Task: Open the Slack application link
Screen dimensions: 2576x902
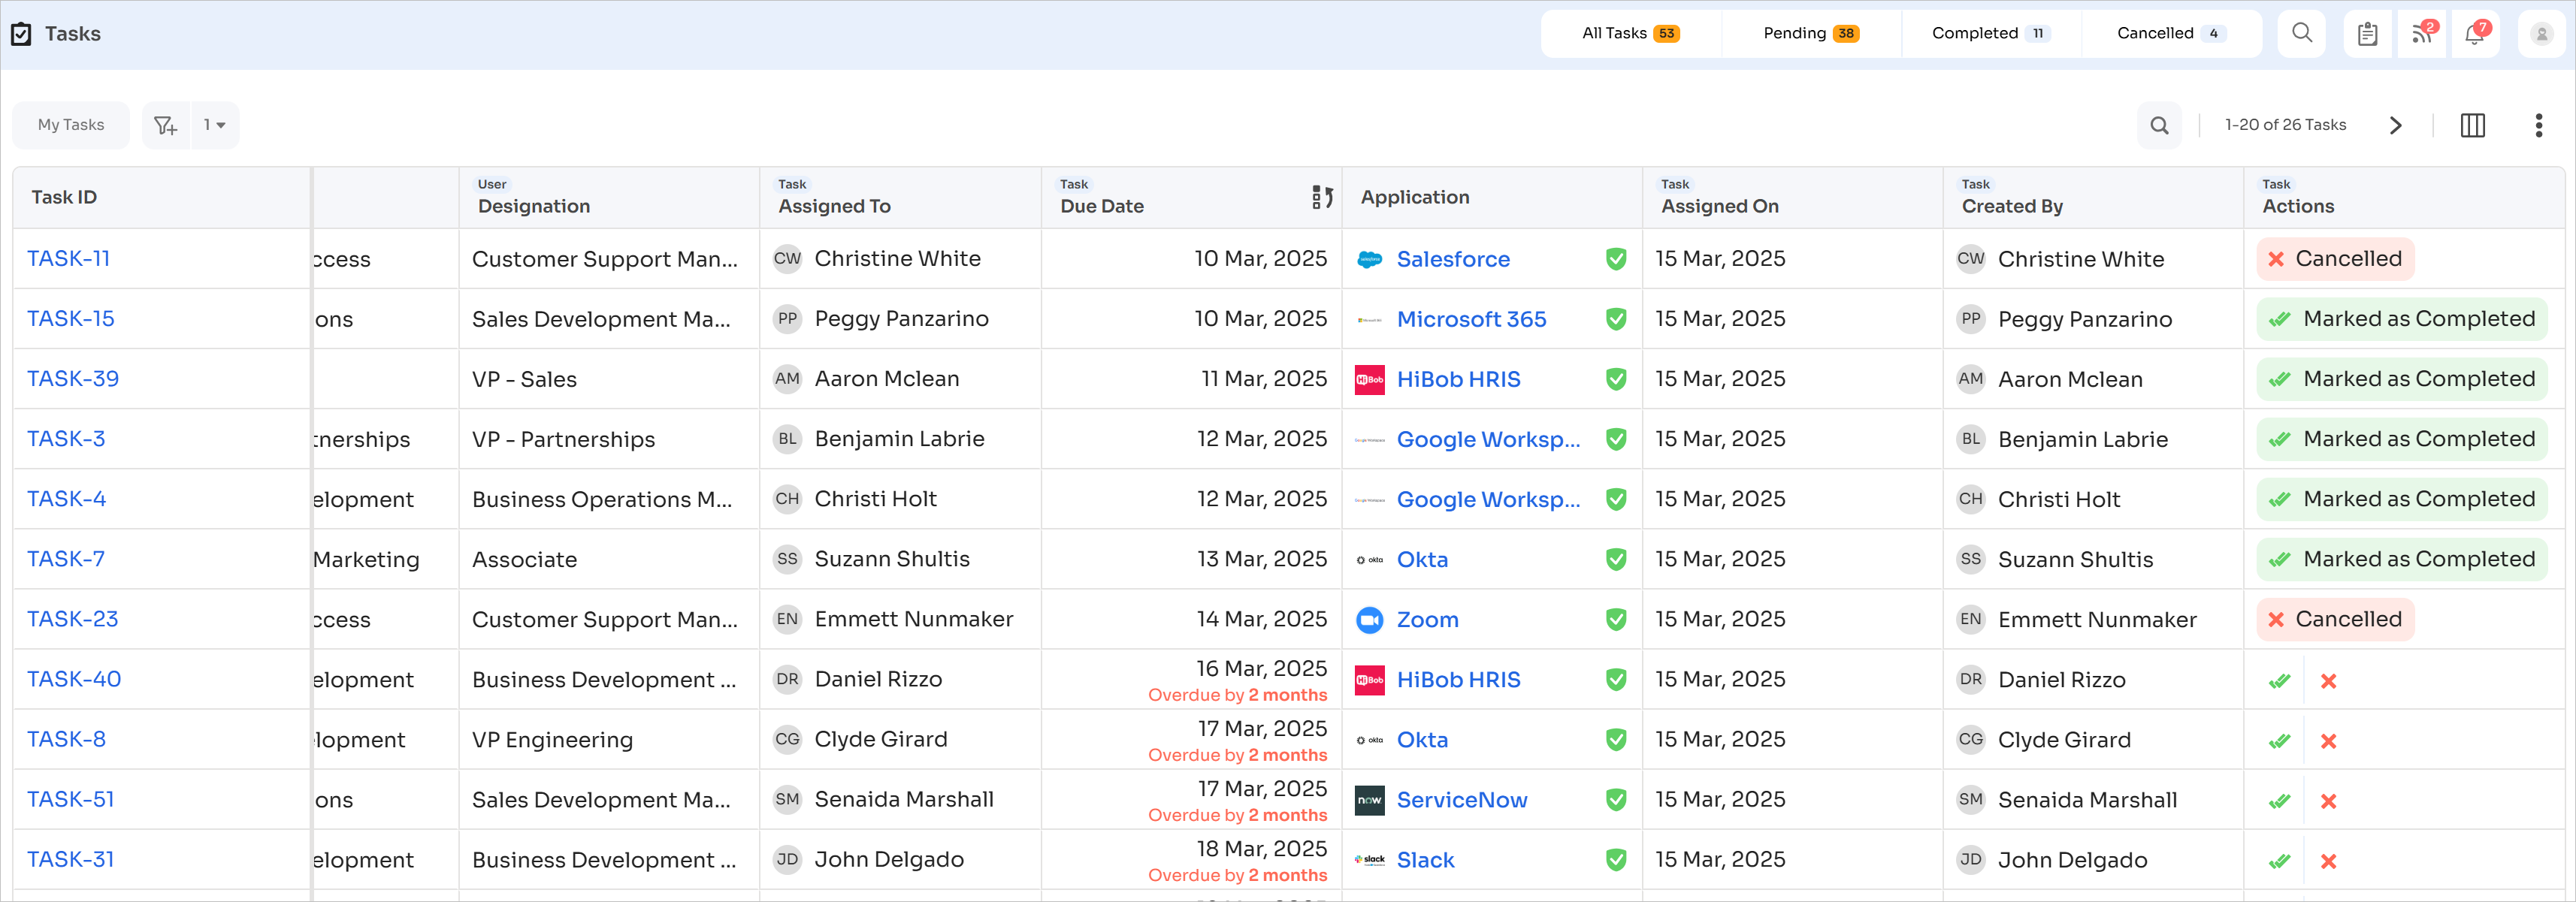Action: [x=1425, y=860]
